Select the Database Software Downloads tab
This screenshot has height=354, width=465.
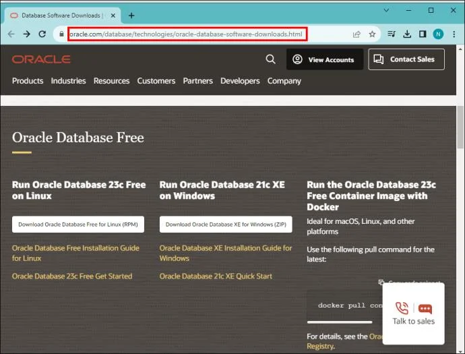click(x=61, y=16)
